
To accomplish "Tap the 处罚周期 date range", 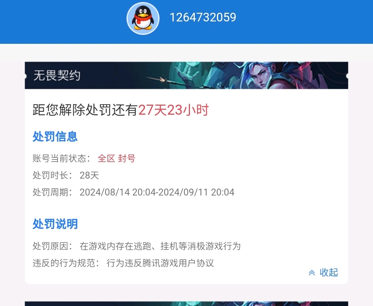I will 157,192.
